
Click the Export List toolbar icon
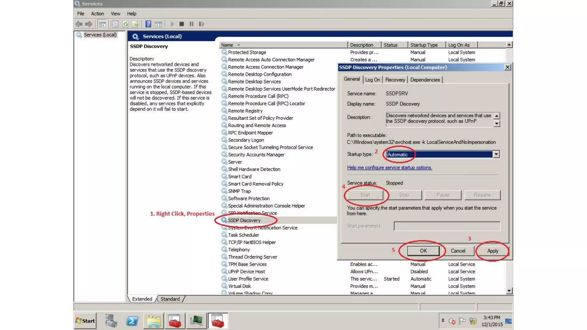click(135, 24)
